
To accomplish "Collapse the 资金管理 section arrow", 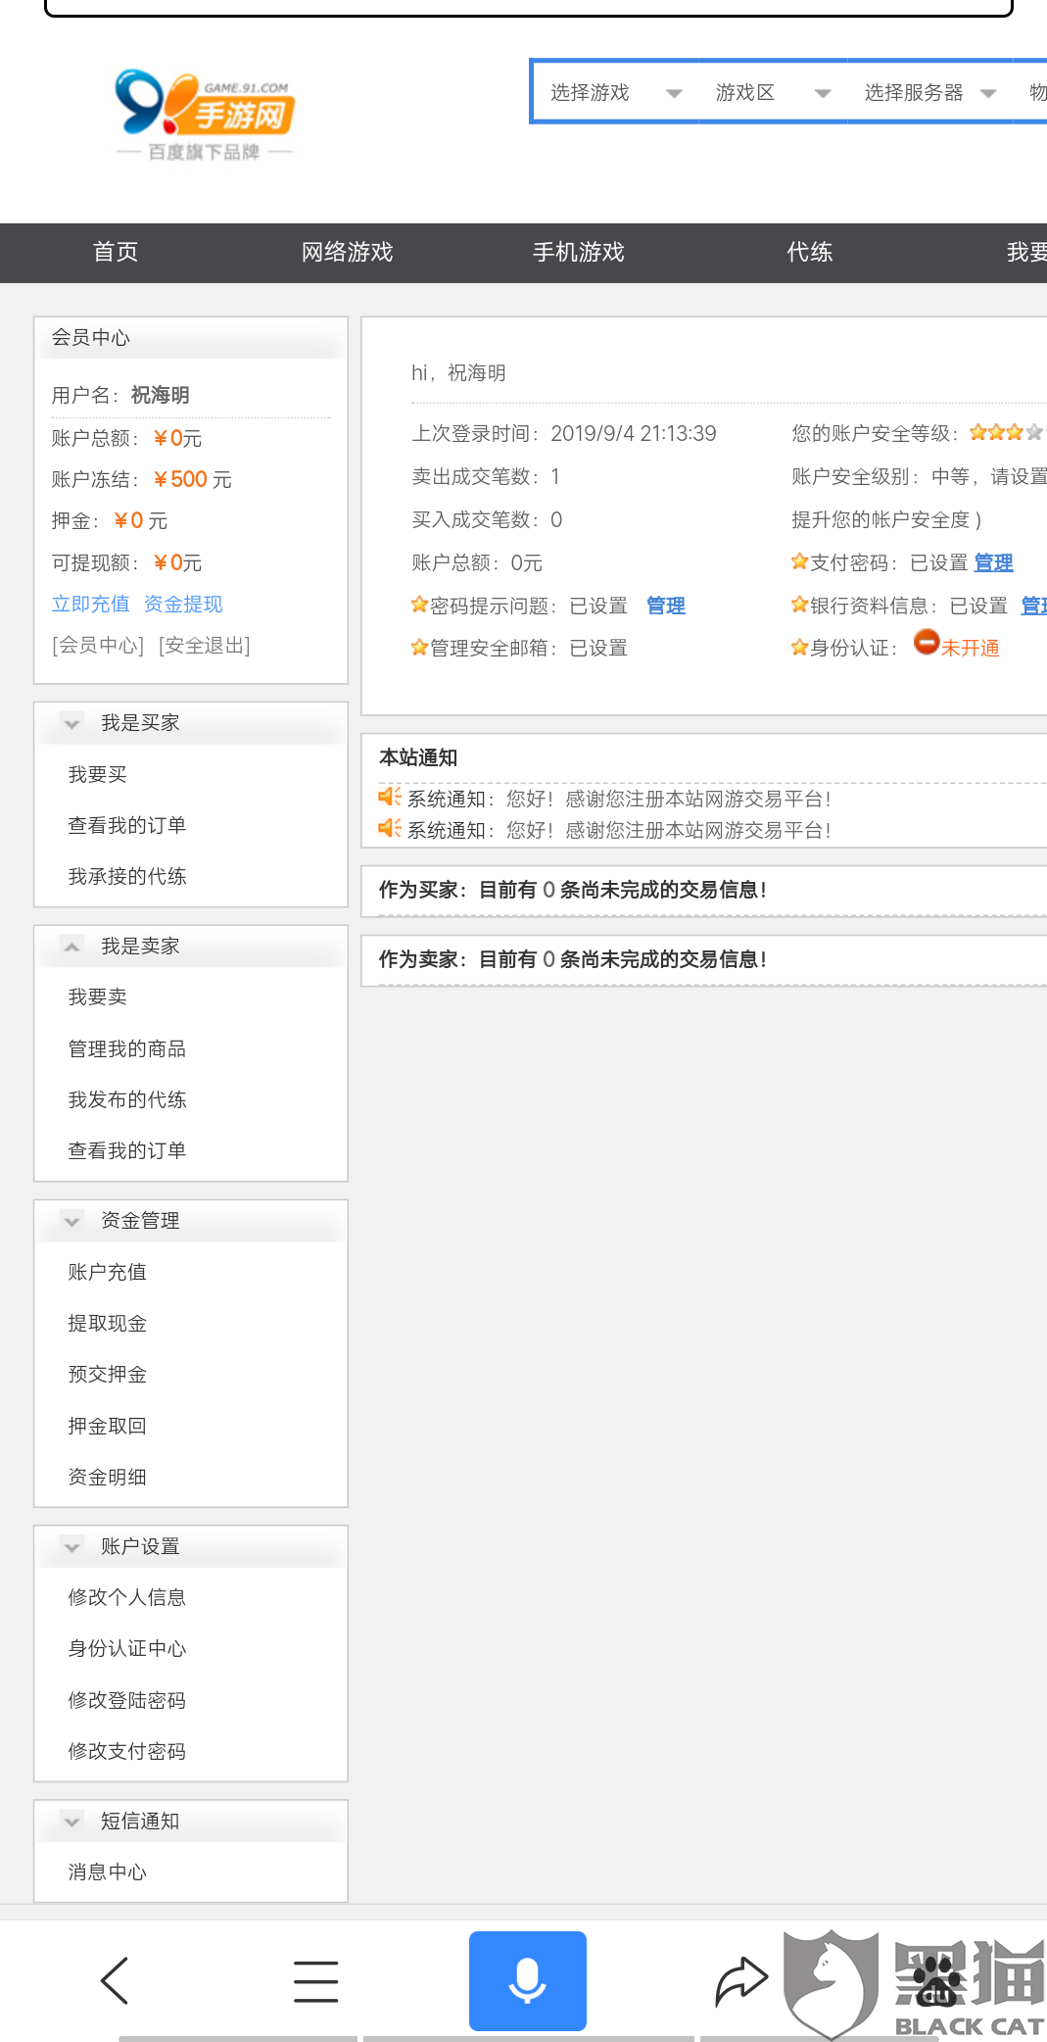I will 71,1222.
